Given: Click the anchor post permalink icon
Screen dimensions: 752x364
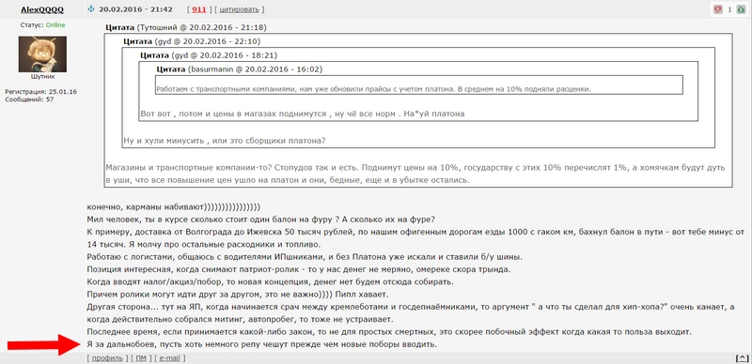Looking at the screenshot, I should (92, 9).
